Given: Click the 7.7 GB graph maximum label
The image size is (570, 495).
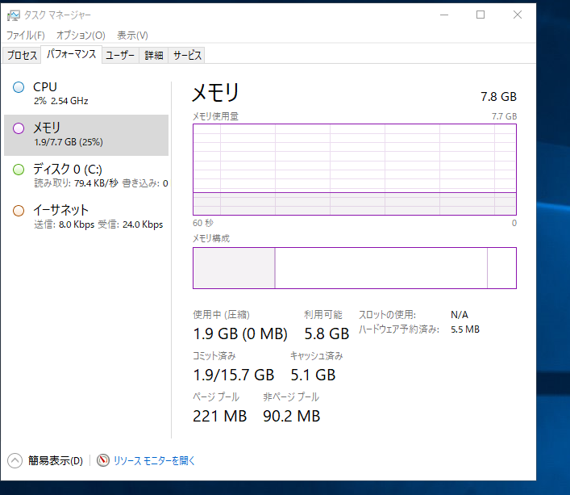Looking at the screenshot, I should [x=504, y=116].
